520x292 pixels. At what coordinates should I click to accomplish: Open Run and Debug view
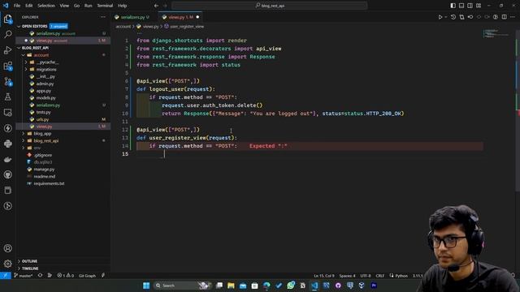pyautogui.click(x=8, y=50)
